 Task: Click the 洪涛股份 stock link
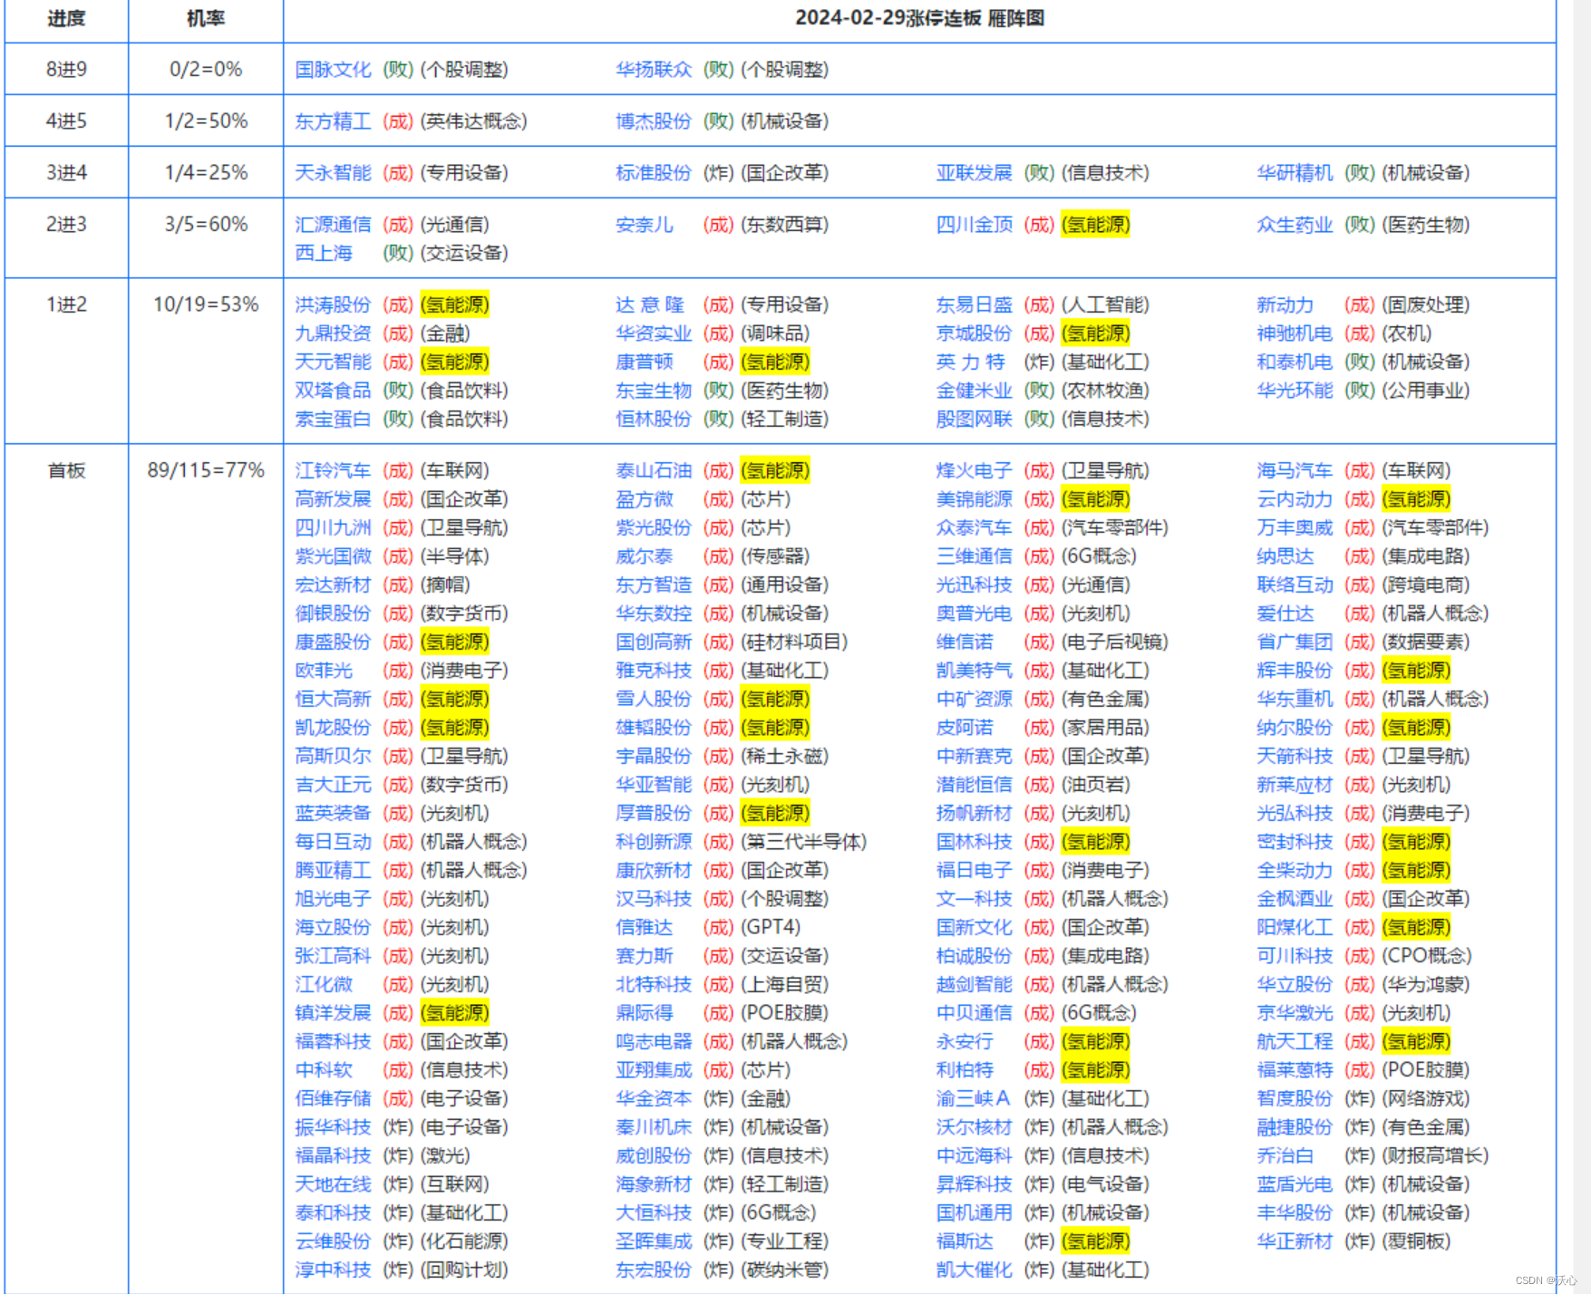(333, 305)
